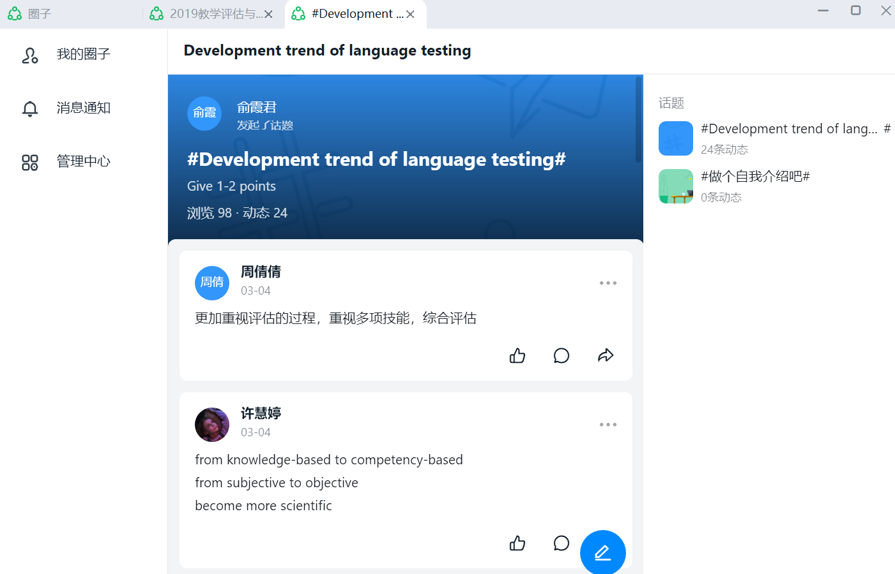Screen dimensions: 895x574
Task: Click the blue compose post button
Action: 602,552
